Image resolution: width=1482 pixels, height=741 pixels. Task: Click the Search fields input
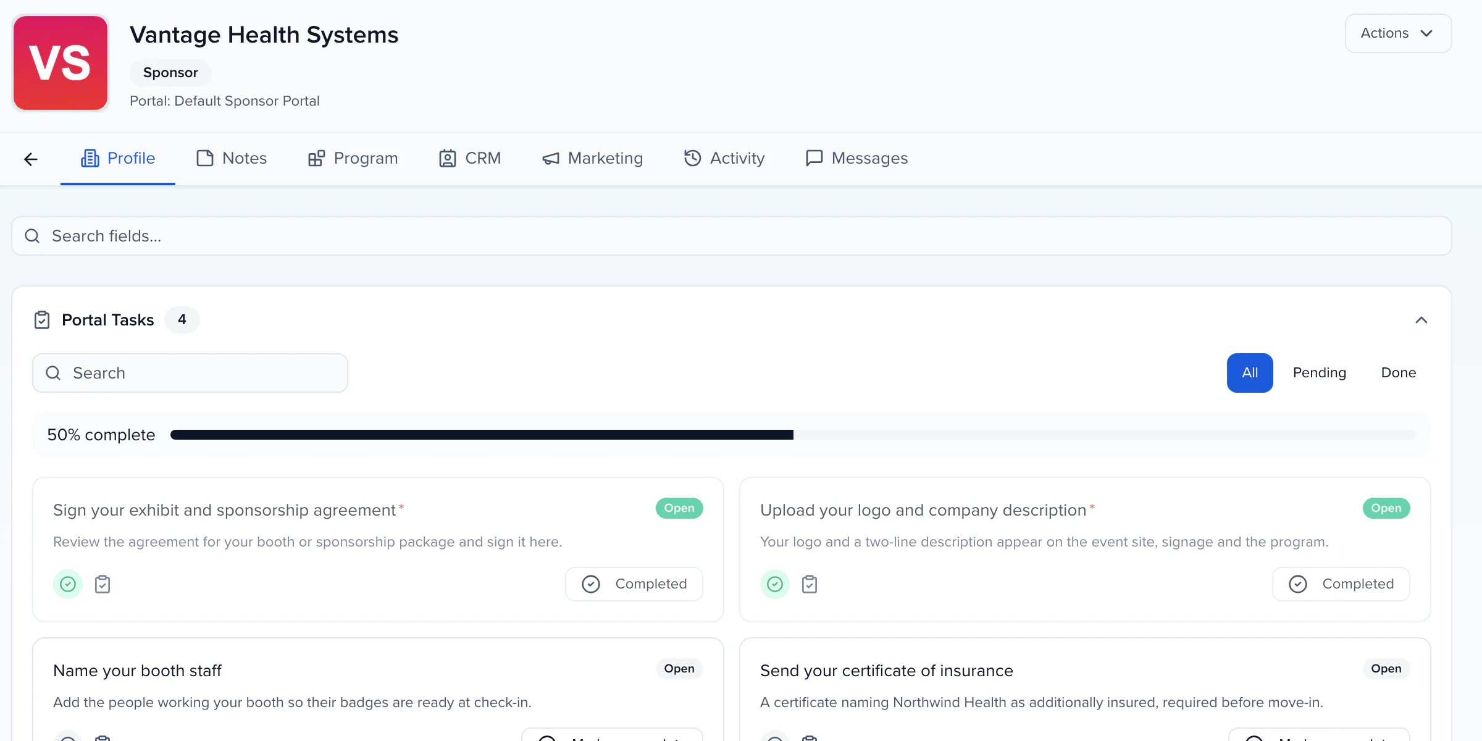[732, 236]
